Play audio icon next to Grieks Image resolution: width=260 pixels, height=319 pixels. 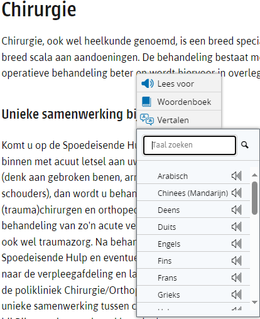point(237,295)
